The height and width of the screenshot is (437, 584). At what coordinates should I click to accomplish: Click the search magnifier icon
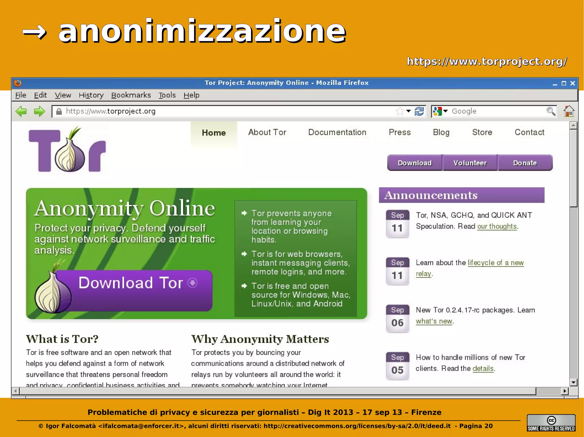point(551,111)
